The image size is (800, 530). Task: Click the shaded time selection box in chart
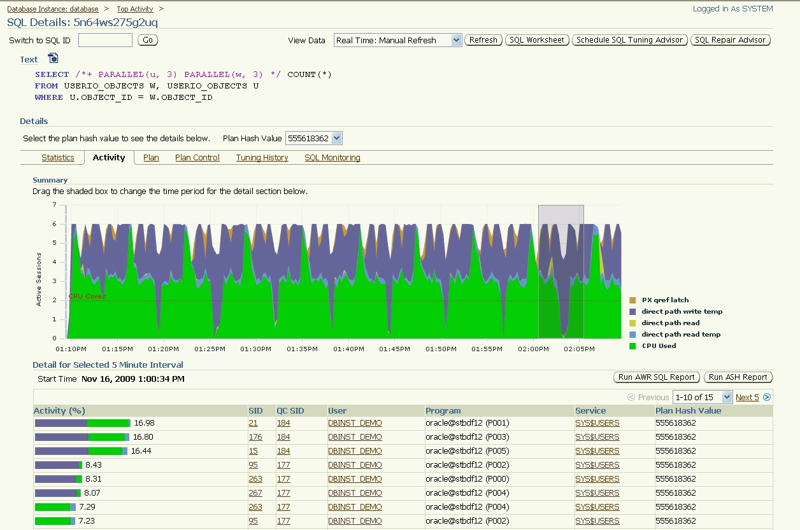click(x=561, y=272)
